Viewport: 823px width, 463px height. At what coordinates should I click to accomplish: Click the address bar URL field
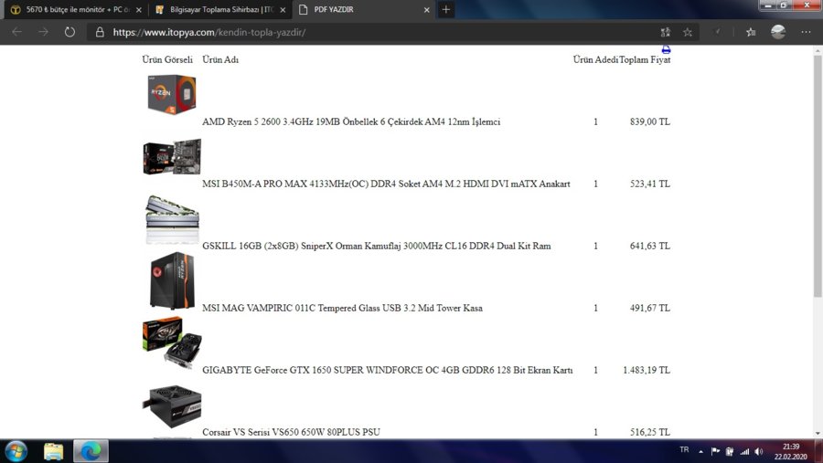(x=366, y=32)
